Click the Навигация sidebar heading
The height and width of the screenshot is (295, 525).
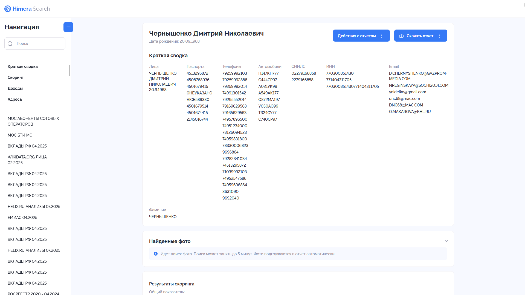pos(22,27)
